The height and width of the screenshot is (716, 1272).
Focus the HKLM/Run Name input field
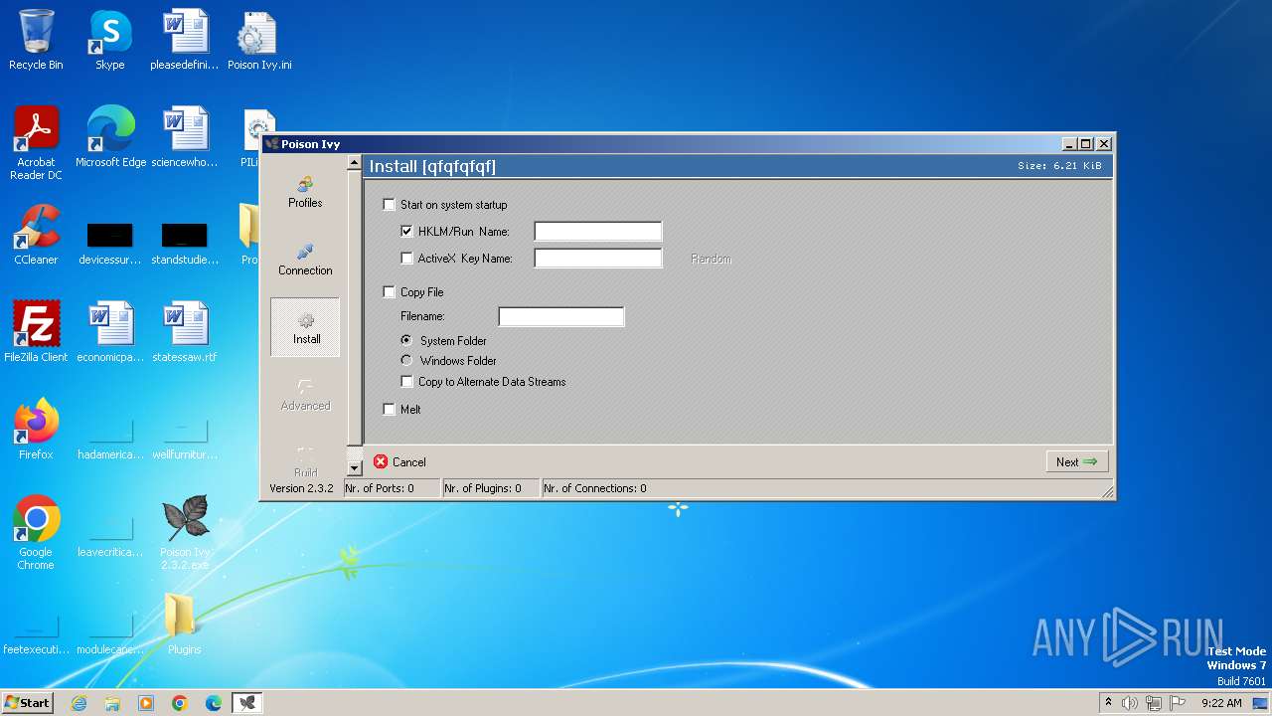pyautogui.click(x=597, y=232)
